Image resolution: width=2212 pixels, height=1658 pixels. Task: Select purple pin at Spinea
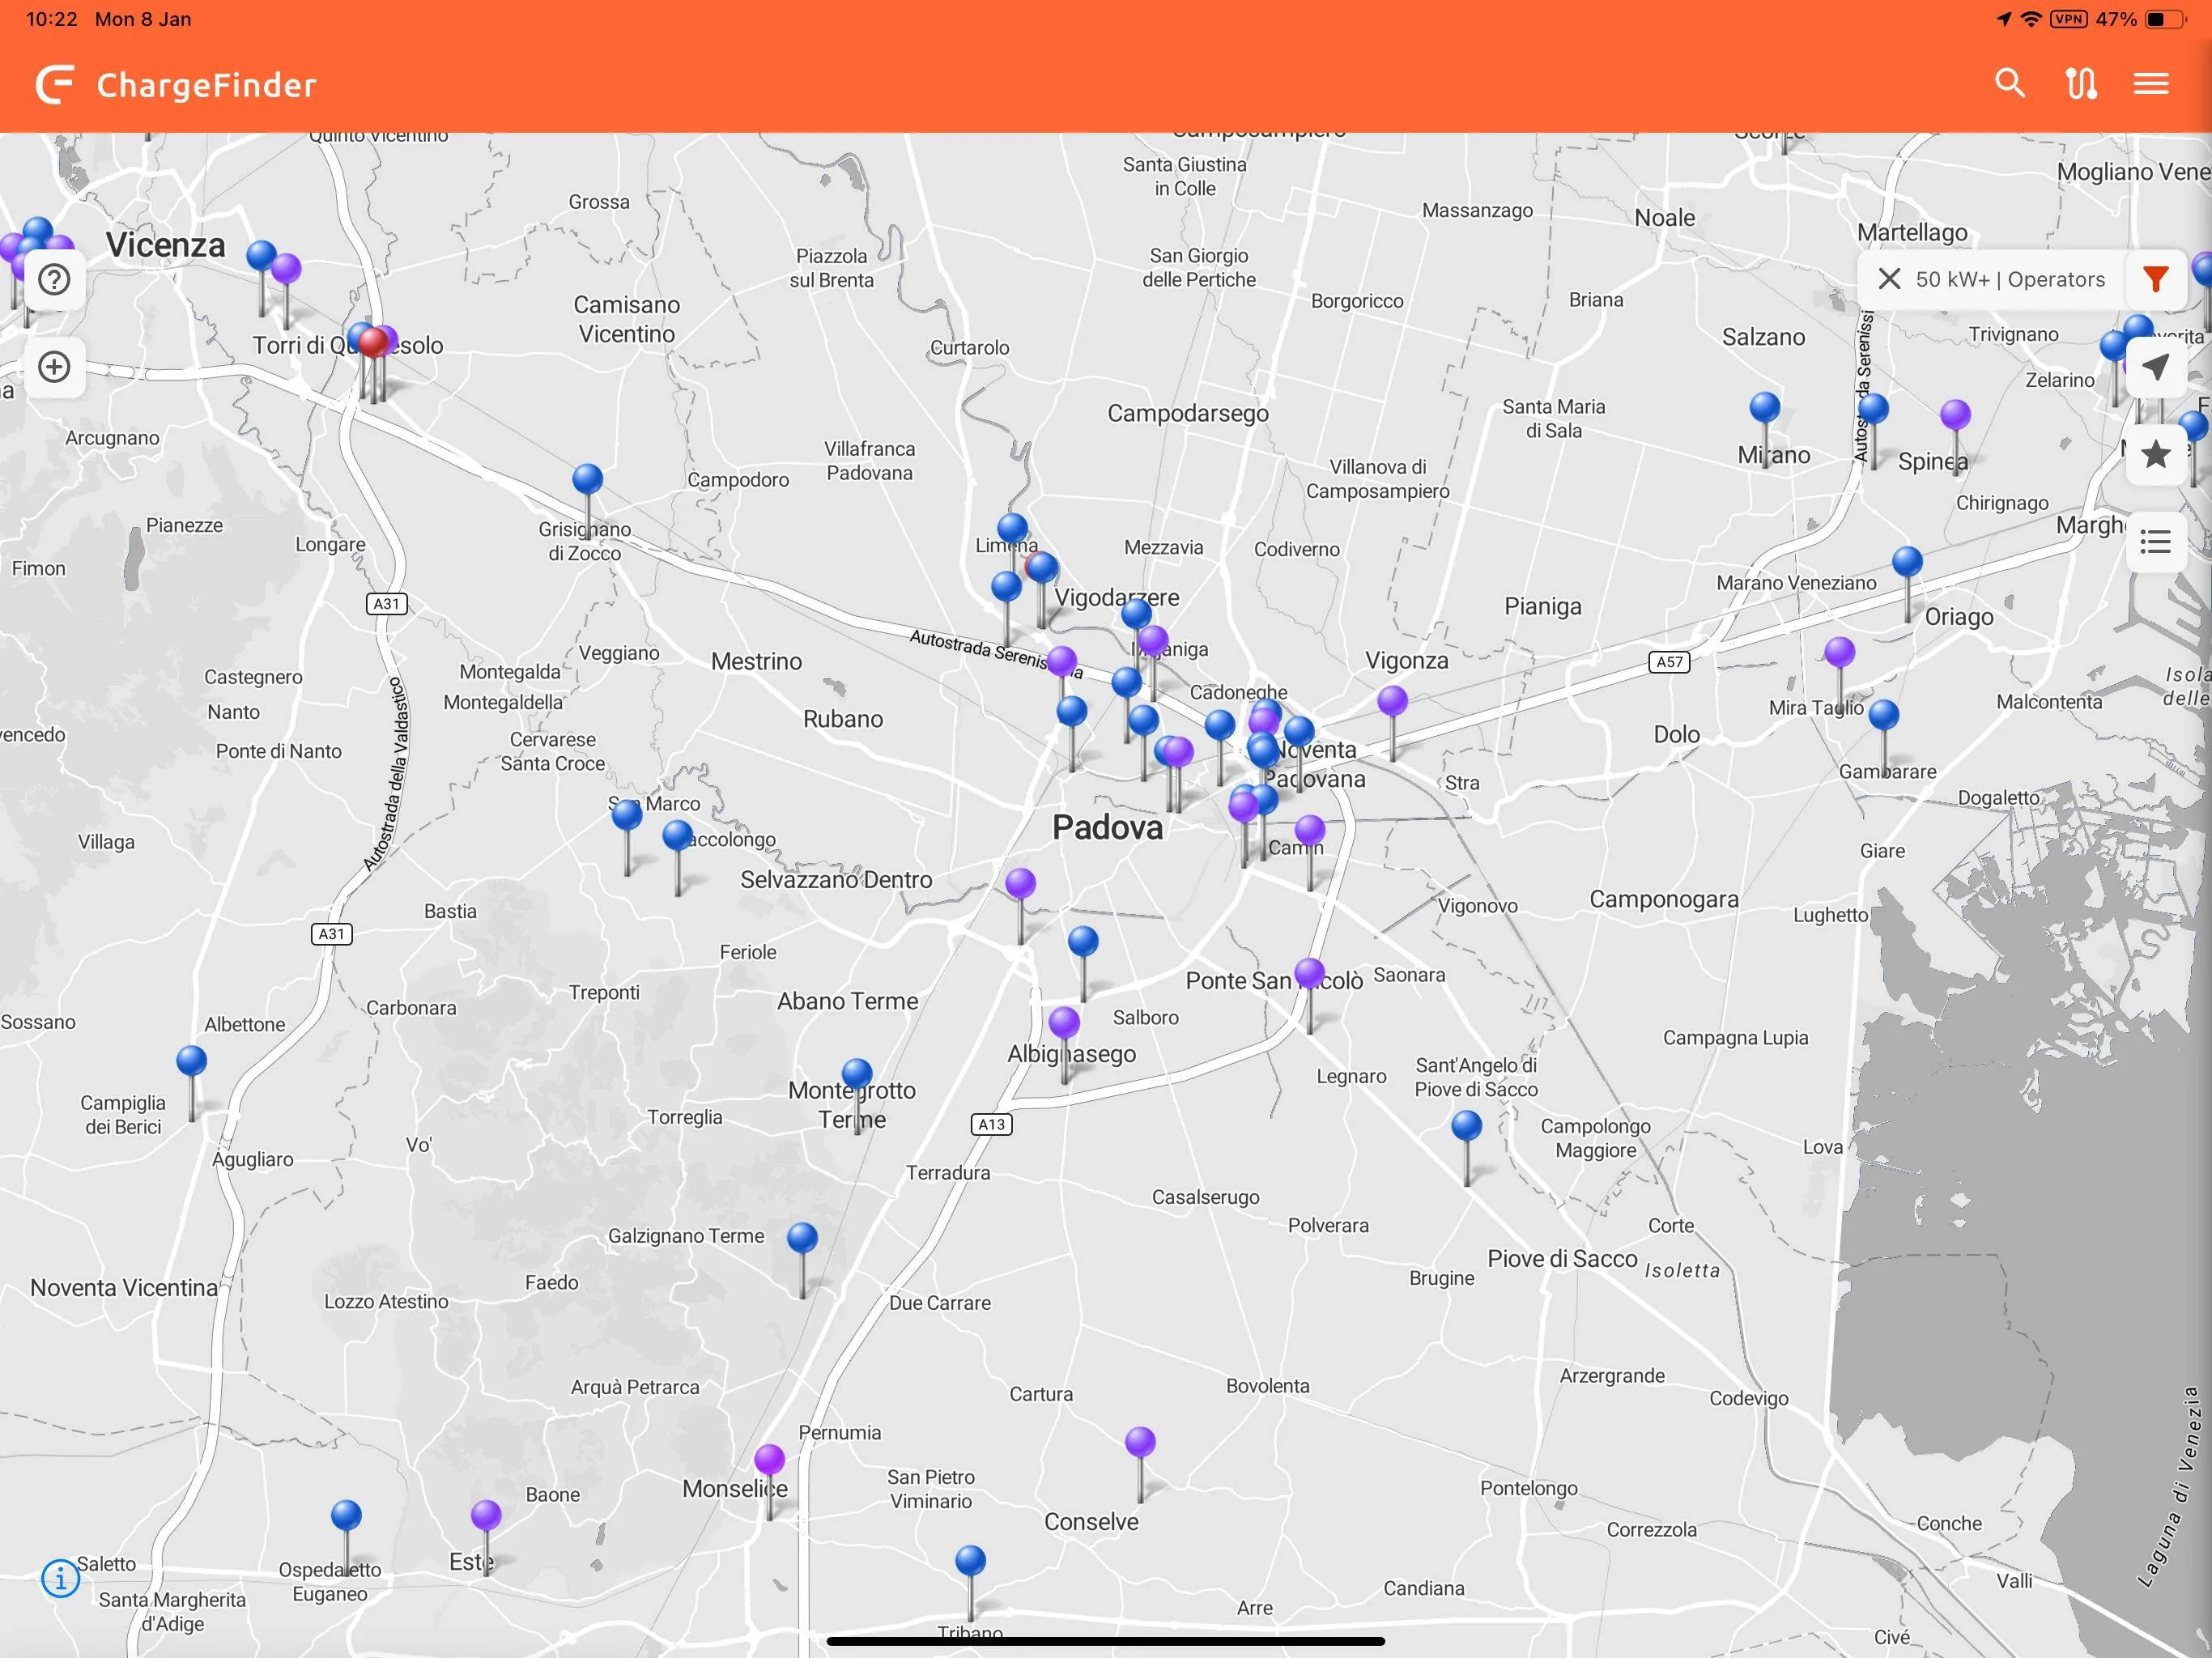1955,414
